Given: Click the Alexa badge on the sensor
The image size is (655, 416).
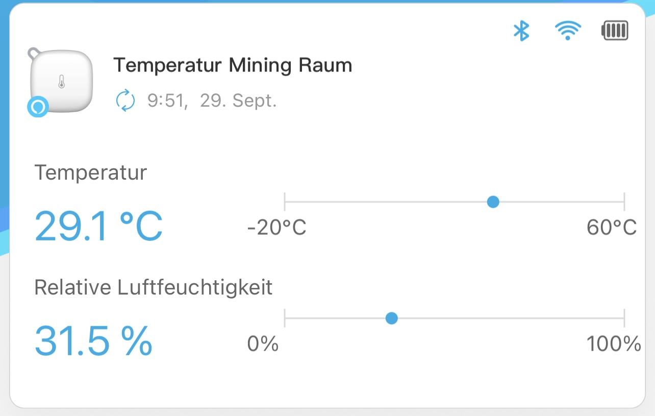Looking at the screenshot, I should click(38, 107).
